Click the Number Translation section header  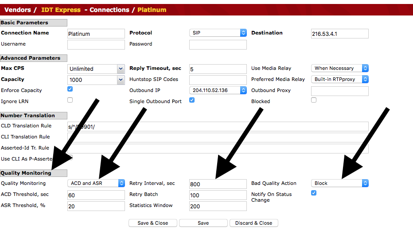coord(33,116)
